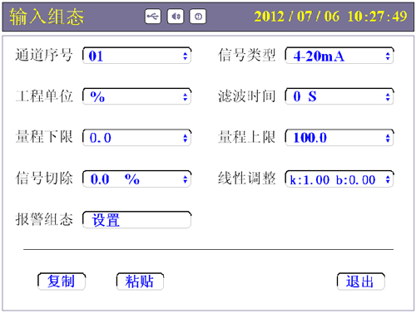Click the 信号切除 spinner arrows
The height and width of the screenshot is (313, 416).
[186, 179]
